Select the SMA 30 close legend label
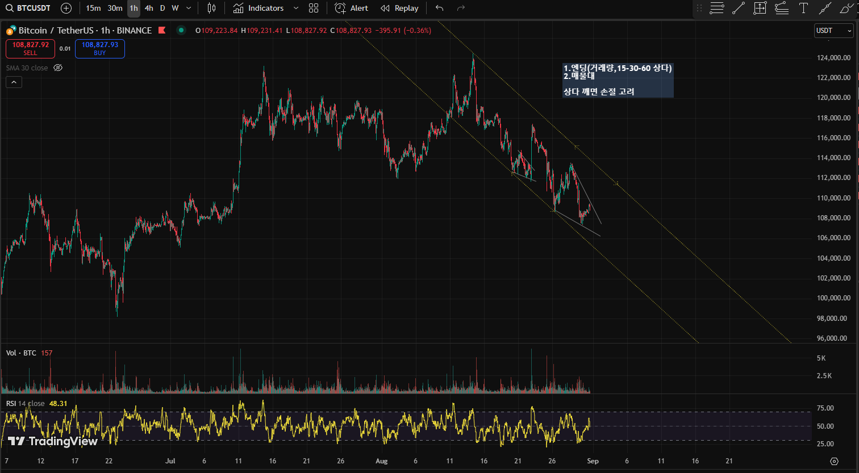Image resolution: width=859 pixels, height=473 pixels. click(27, 68)
